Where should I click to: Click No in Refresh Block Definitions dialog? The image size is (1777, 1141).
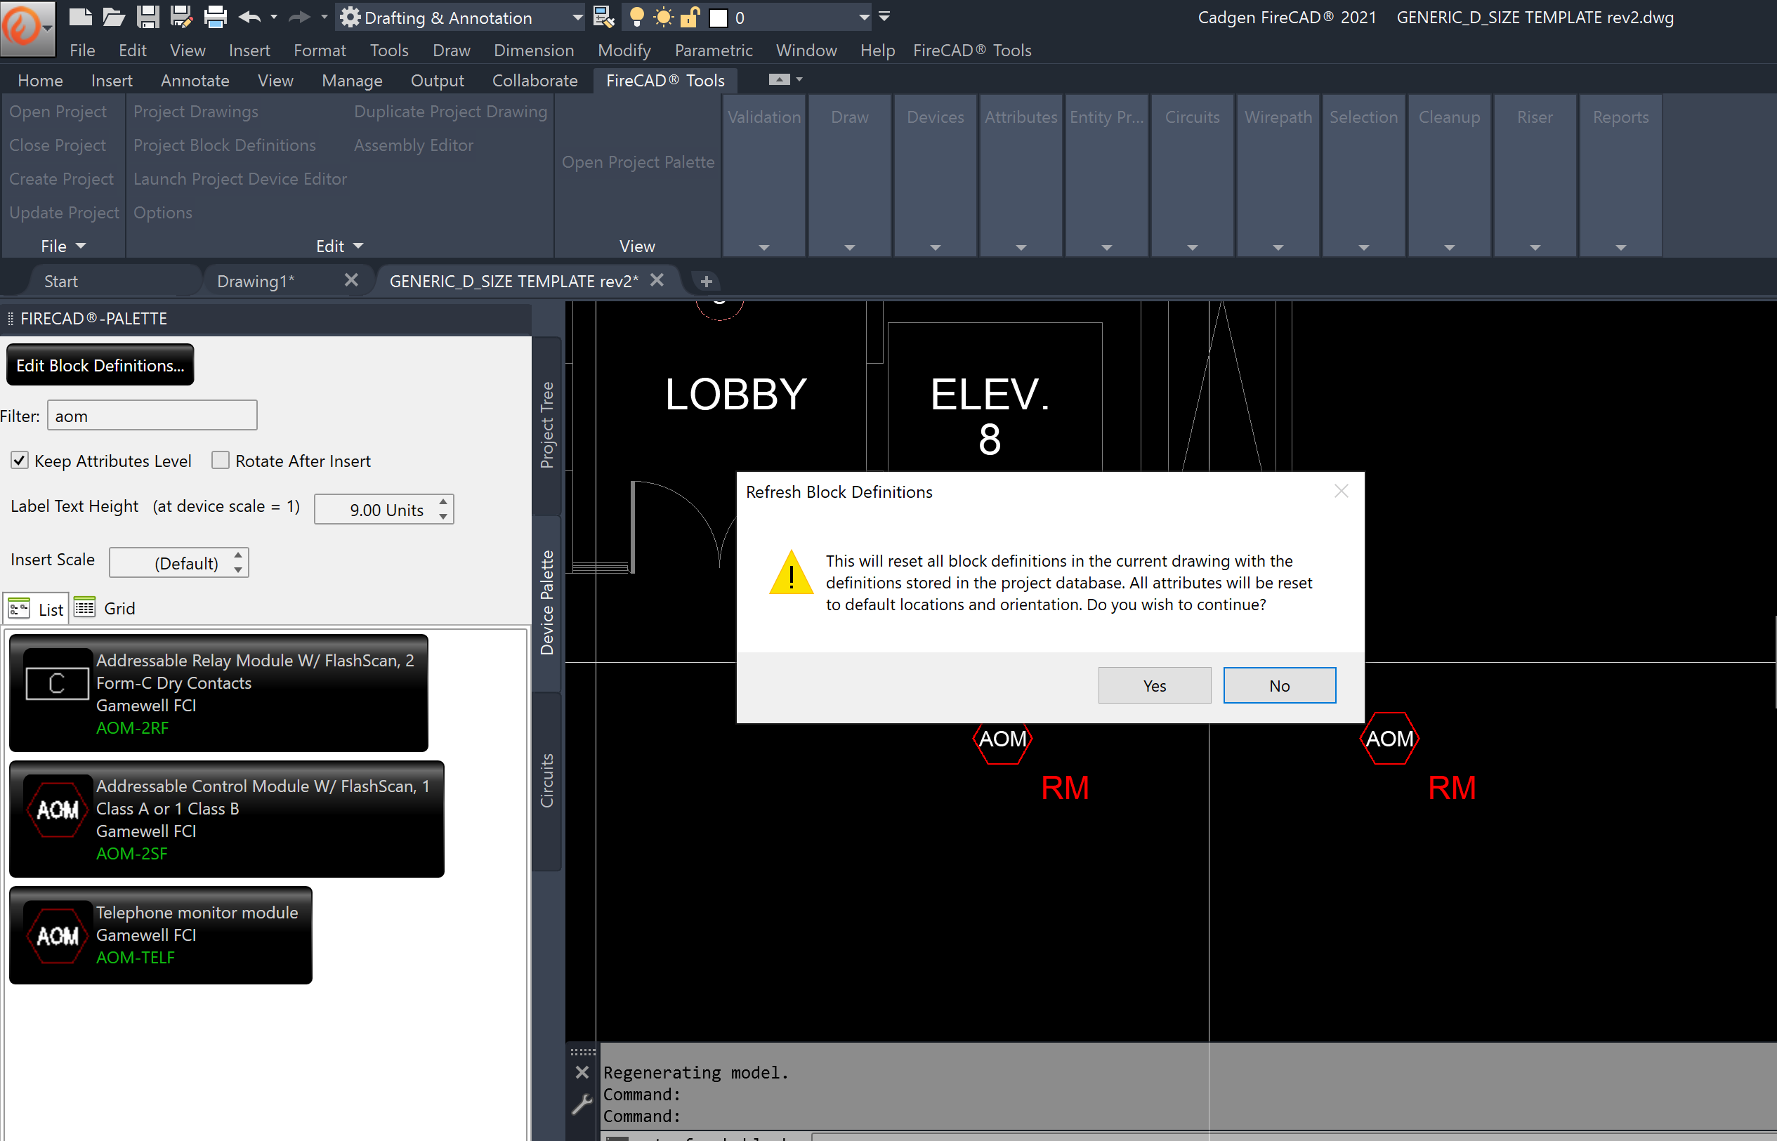(x=1279, y=686)
